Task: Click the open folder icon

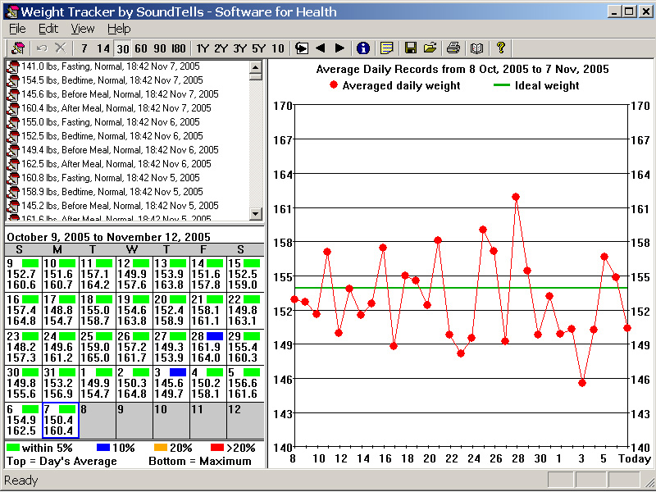Action: [430, 48]
